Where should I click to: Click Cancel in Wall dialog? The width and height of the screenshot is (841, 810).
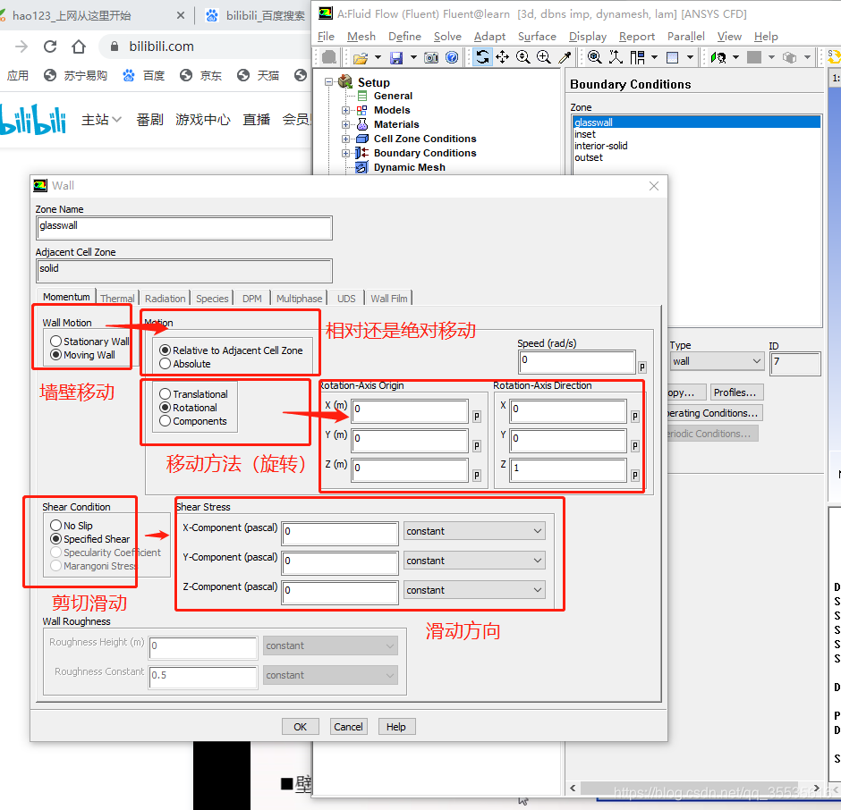(348, 726)
